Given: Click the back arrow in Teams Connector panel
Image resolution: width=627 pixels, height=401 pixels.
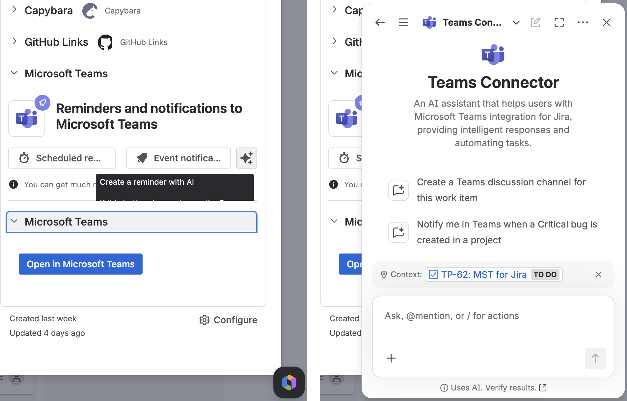Looking at the screenshot, I should tap(380, 22).
